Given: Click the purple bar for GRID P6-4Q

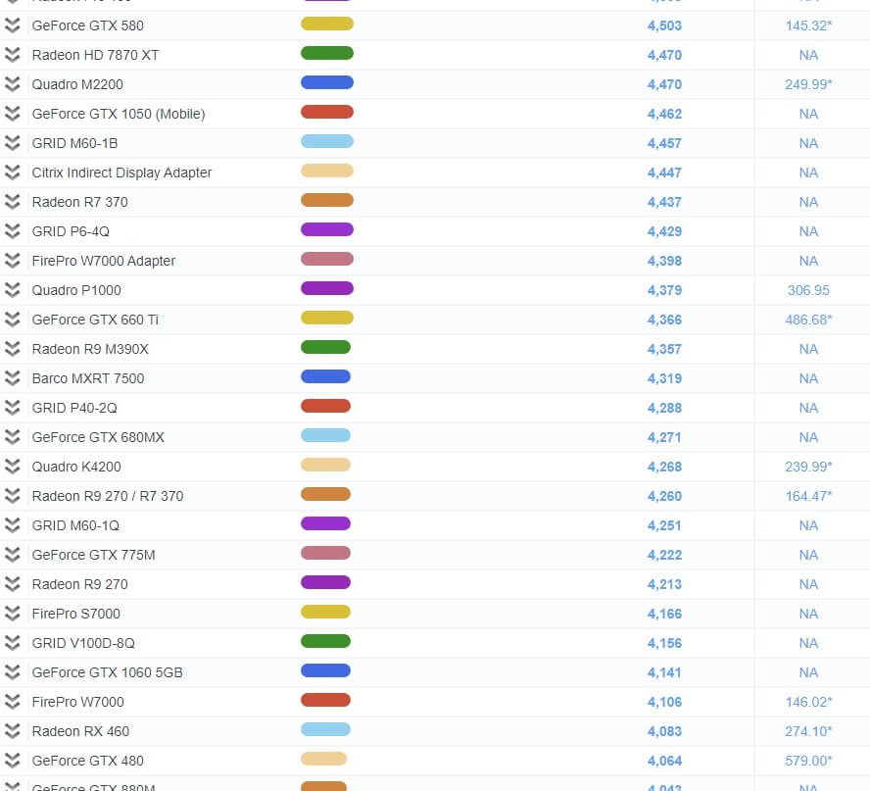Looking at the screenshot, I should [x=327, y=229].
